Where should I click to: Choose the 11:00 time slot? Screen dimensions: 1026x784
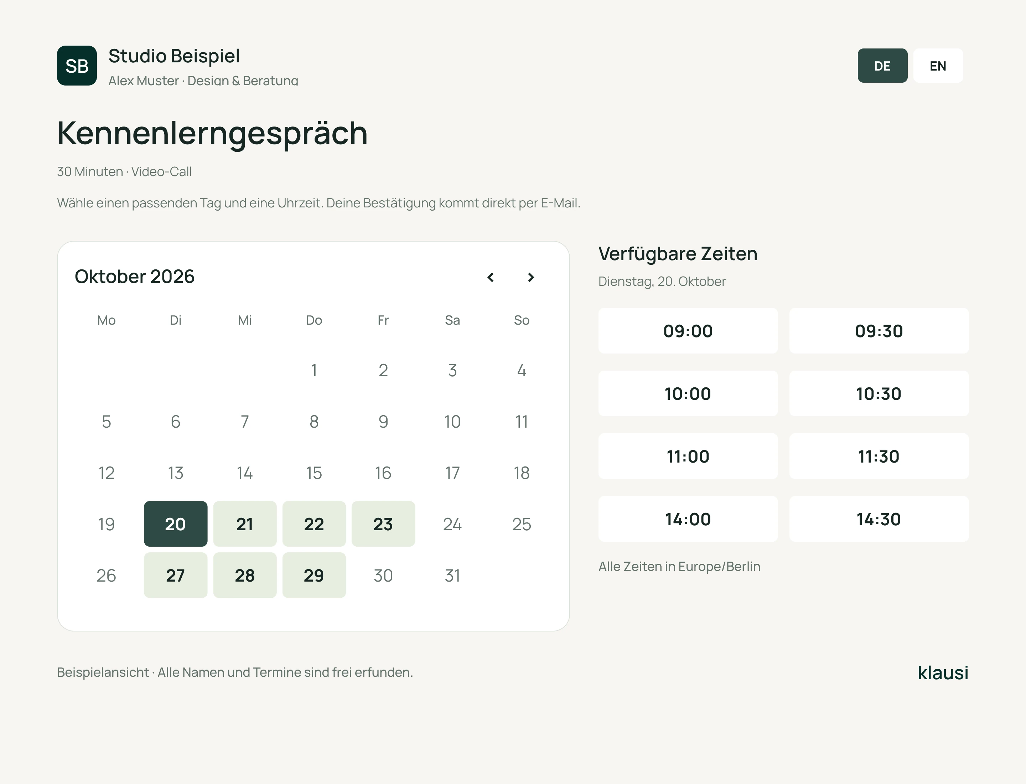[688, 457]
